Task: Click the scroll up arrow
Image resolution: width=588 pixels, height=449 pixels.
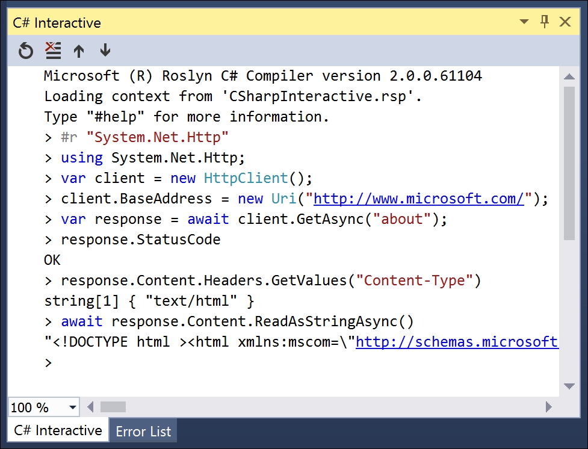Action: pos(569,77)
